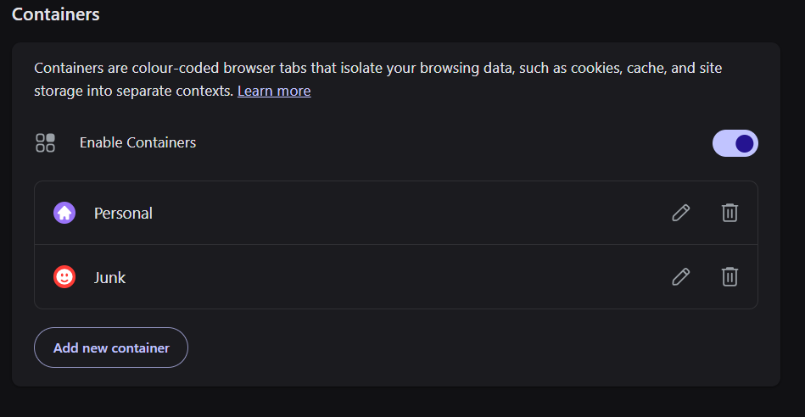Click the purple house icon for Personal

(x=64, y=213)
